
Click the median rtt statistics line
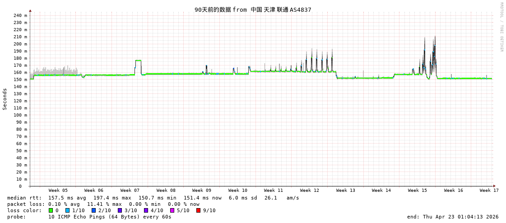(x=153, y=198)
